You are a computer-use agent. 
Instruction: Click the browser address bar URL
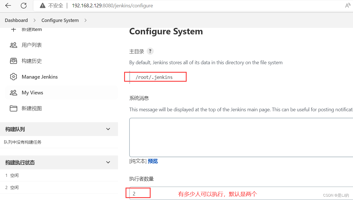pyautogui.click(x=112, y=6)
